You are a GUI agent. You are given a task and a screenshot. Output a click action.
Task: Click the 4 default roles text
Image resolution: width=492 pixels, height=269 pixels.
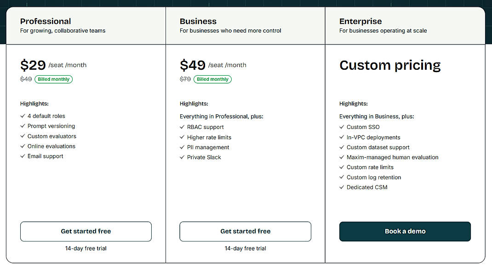[x=46, y=116]
